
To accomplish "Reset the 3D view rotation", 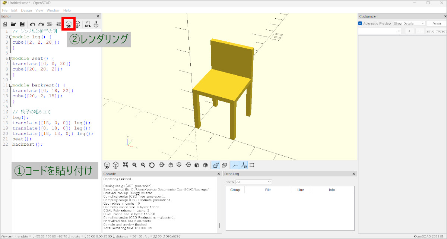I will [152, 165].
